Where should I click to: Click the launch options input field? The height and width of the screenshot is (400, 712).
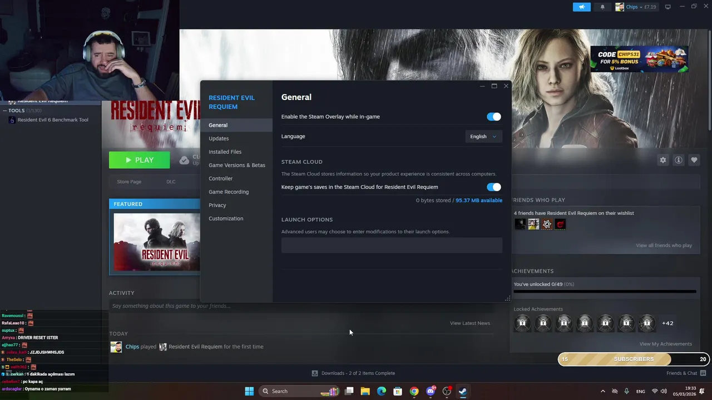392,245
